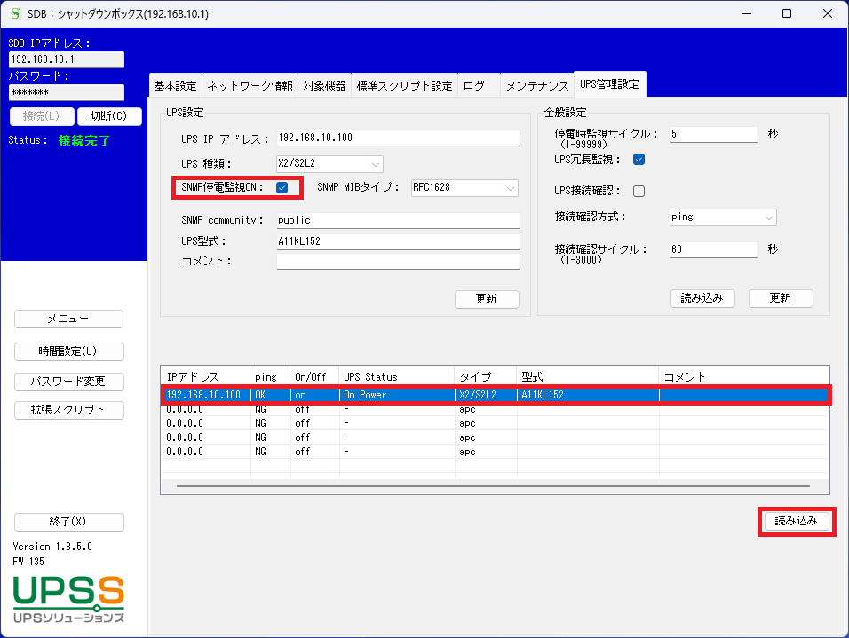Click 更新 button in UPS設定 section
The width and height of the screenshot is (849, 638).
click(x=487, y=299)
